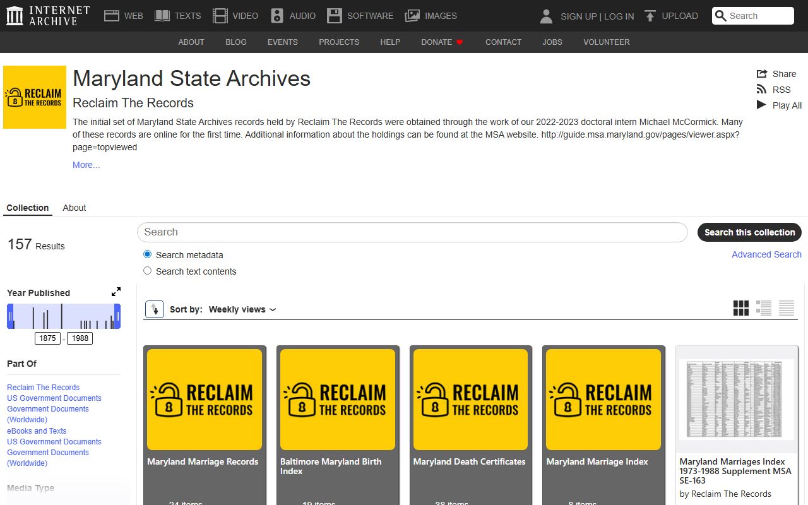Click the 157 Results count text
Screen dimensions: 808x505
click(36, 245)
